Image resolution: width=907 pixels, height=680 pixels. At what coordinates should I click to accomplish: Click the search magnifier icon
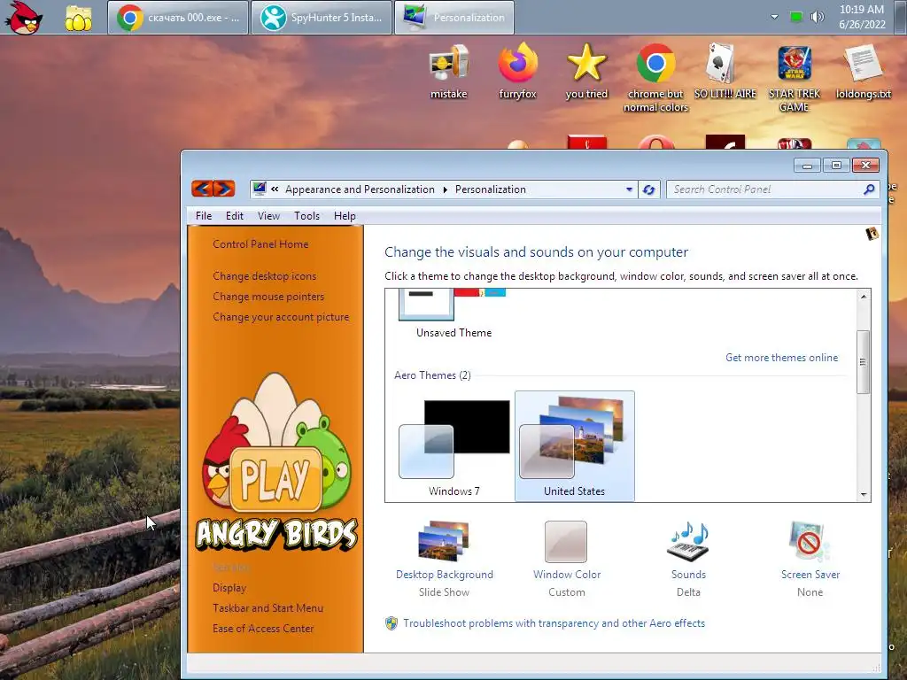[868, 189]
